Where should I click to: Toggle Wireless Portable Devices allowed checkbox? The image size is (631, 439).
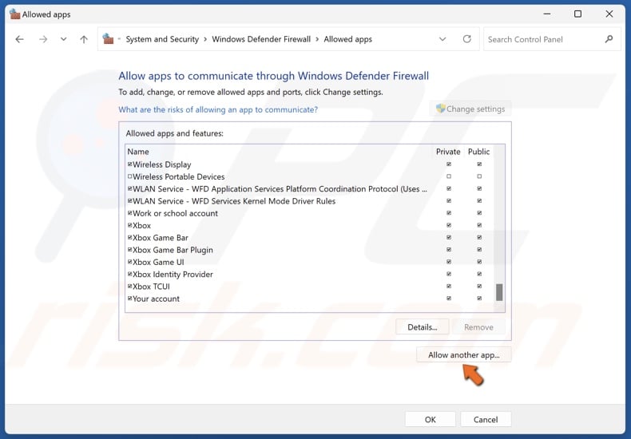(x=130, y=176)
